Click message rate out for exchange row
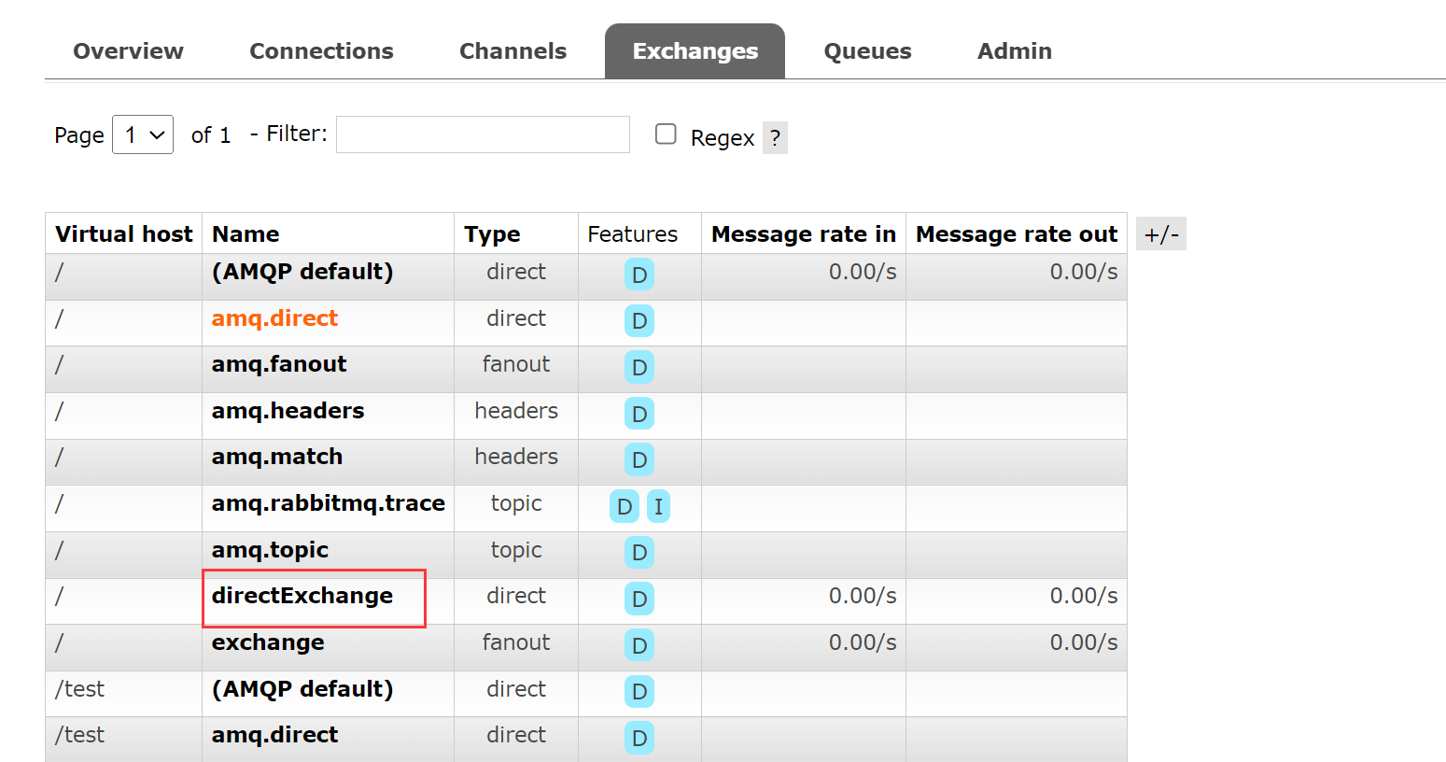Viewport: 1446px width, 762px height. coord(1084,642)
